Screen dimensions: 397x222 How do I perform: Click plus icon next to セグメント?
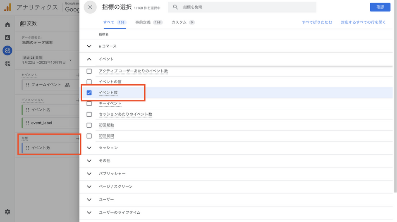[x=77, y=75]
